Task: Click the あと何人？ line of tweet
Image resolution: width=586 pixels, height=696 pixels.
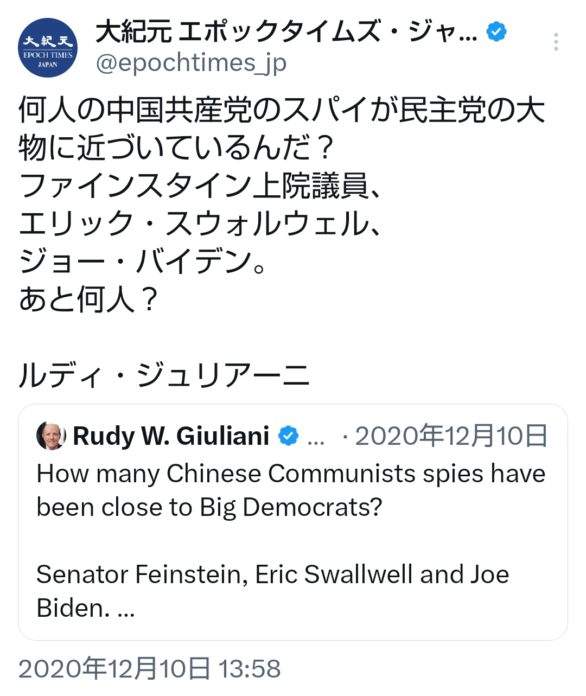Action: 89,299
